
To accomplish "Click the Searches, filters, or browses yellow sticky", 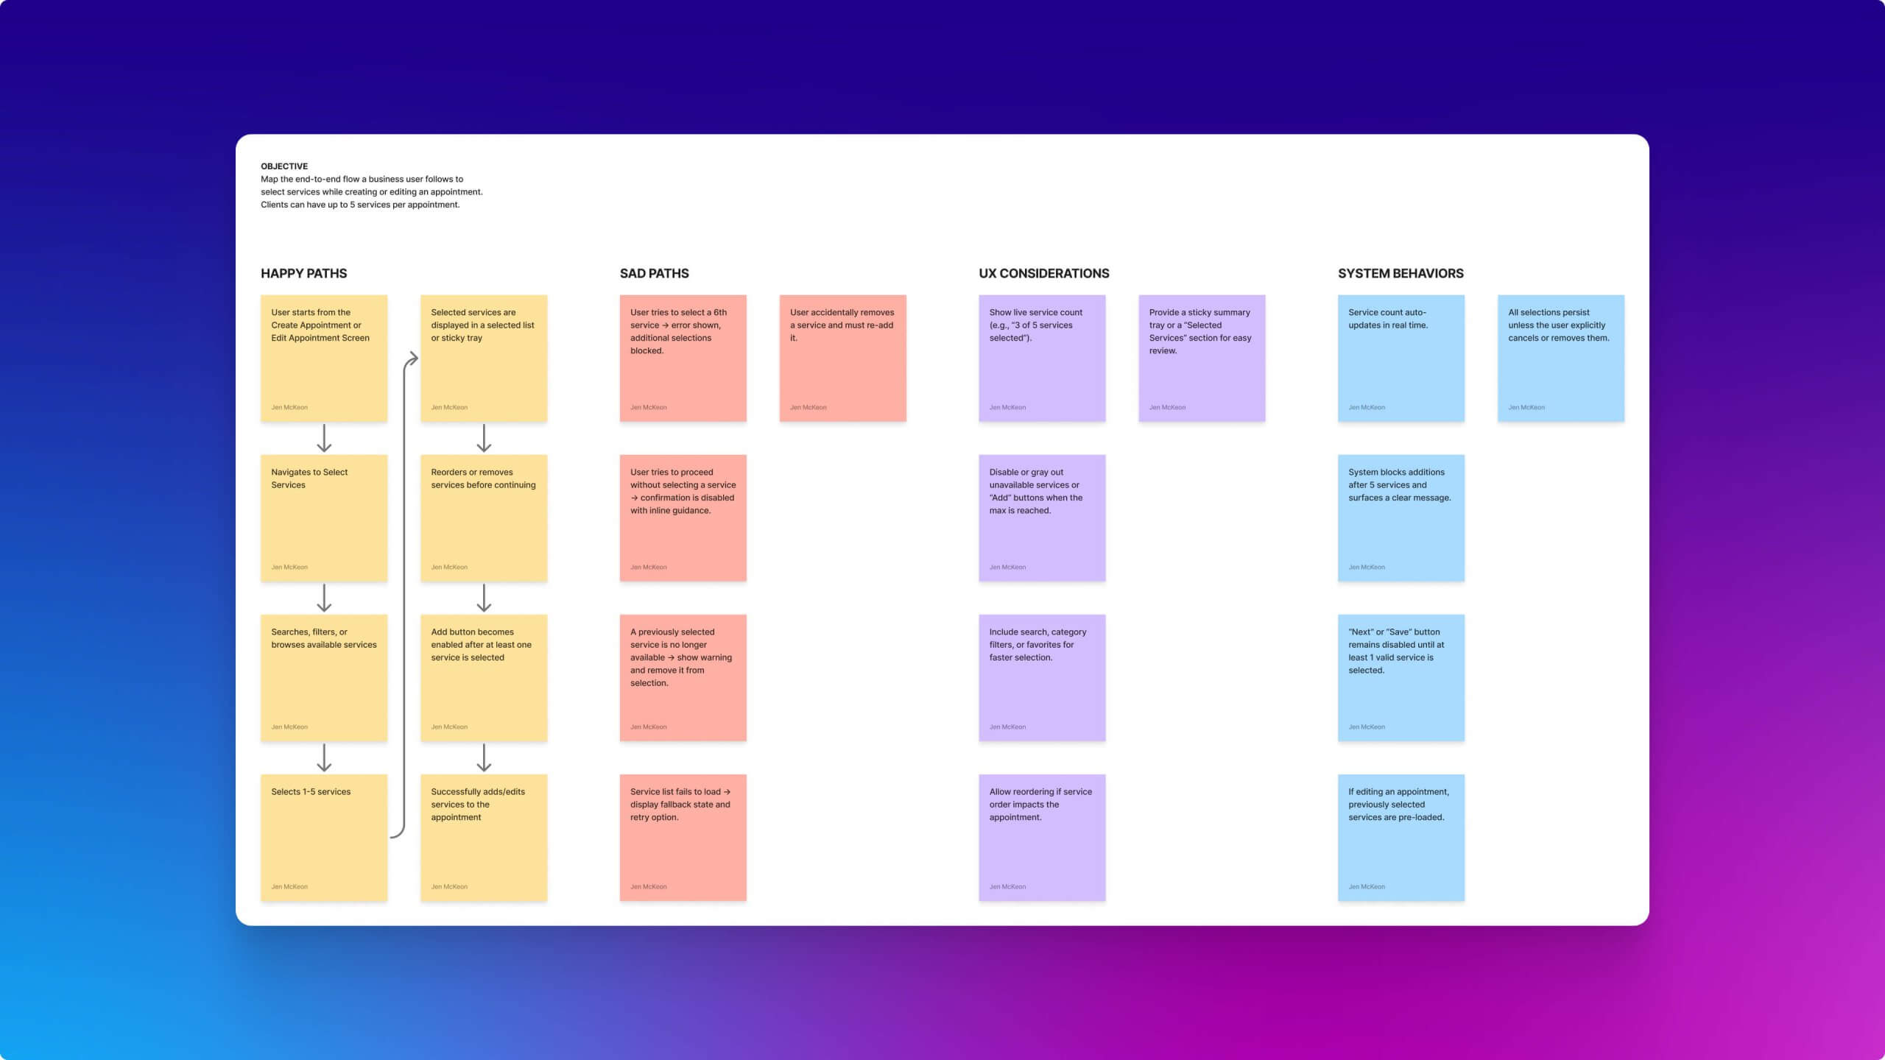I will pos(324,678).
